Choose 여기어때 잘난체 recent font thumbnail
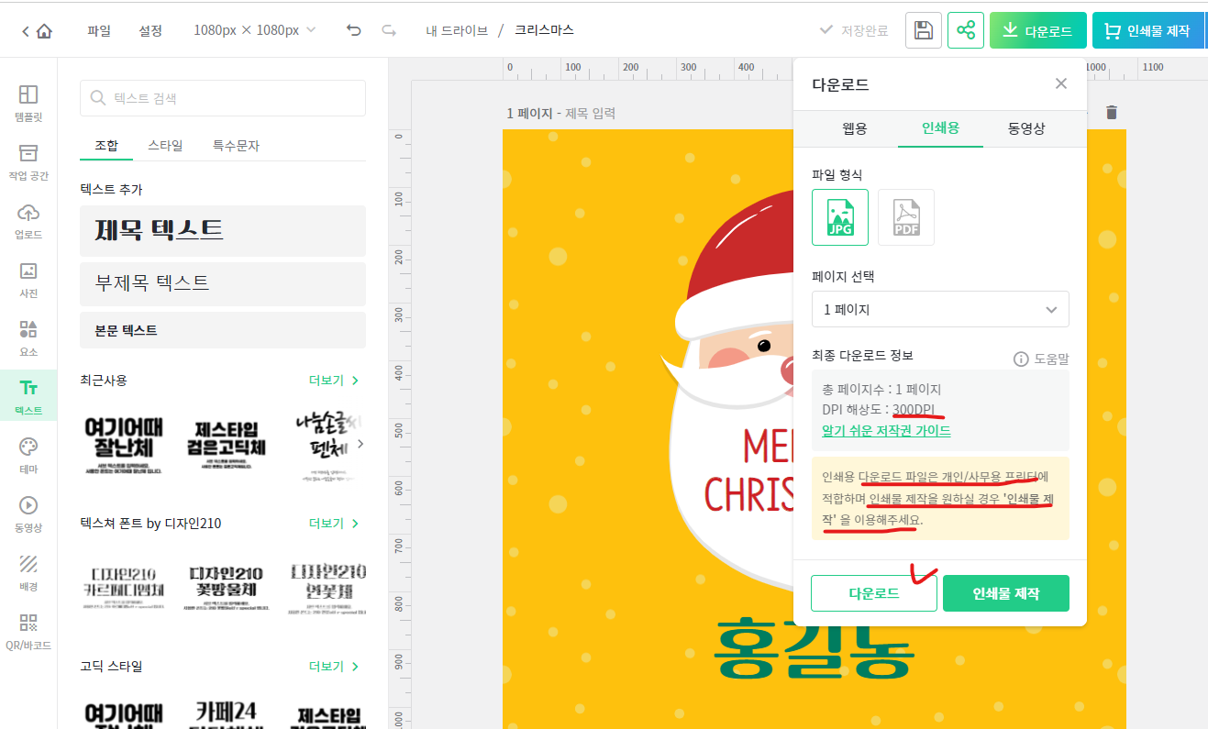Viewport: 1208px width, 729px height. 123,446
